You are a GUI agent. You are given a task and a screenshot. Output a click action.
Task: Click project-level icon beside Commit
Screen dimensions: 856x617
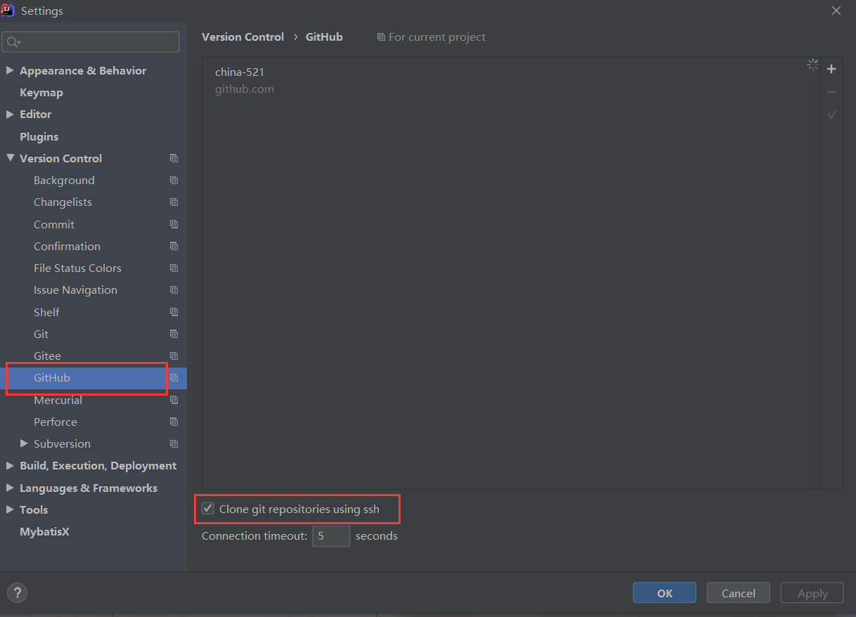coord(174,225)
